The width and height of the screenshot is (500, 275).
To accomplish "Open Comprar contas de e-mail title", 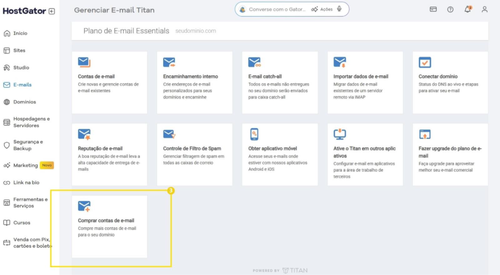I will click(106, 221).
